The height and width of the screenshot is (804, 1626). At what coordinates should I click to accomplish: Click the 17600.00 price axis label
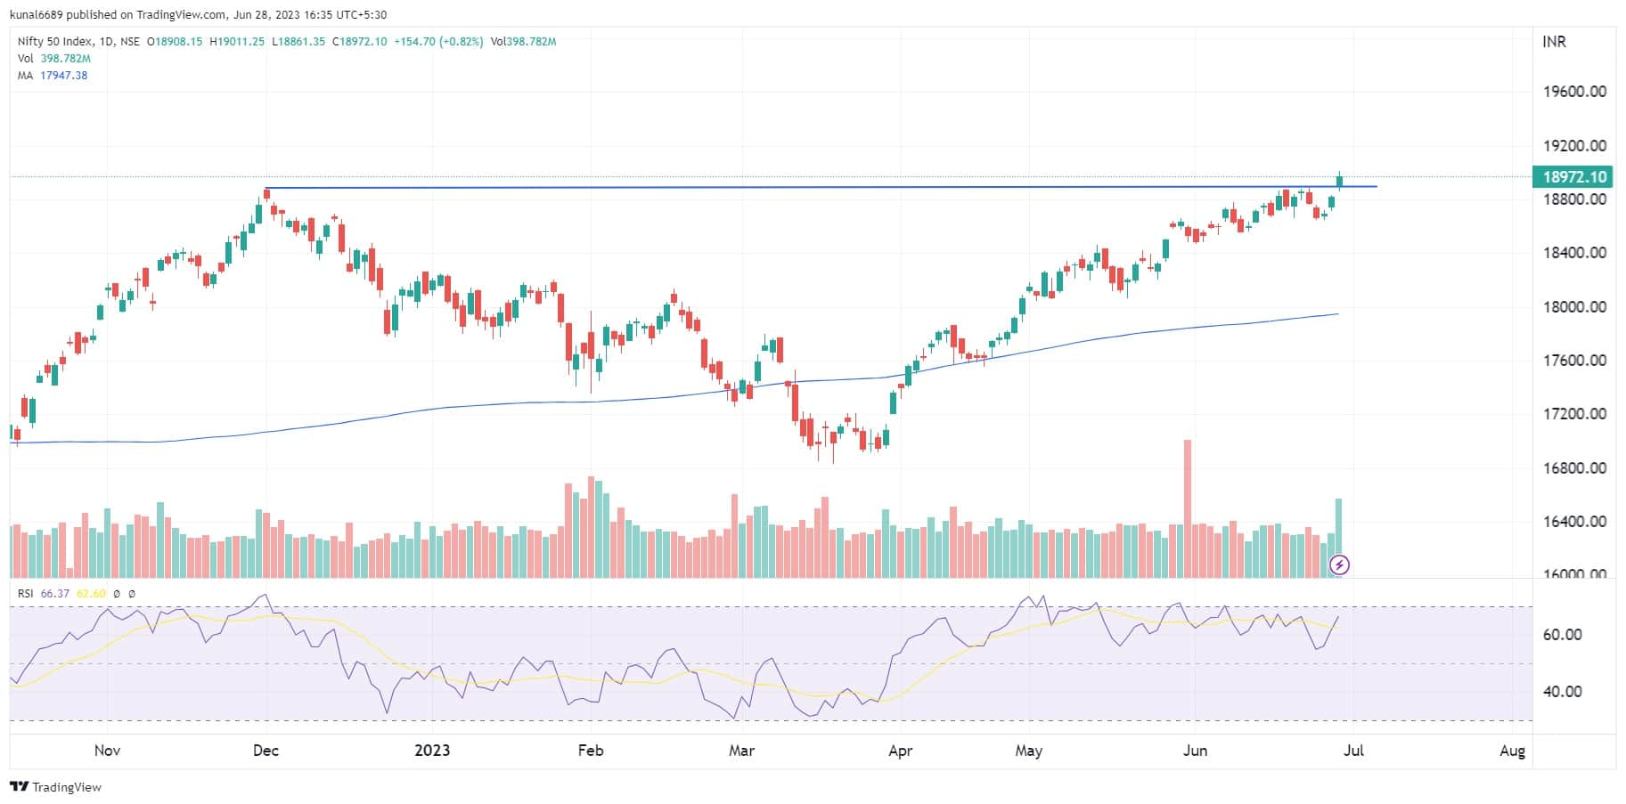coord(1574,360)
